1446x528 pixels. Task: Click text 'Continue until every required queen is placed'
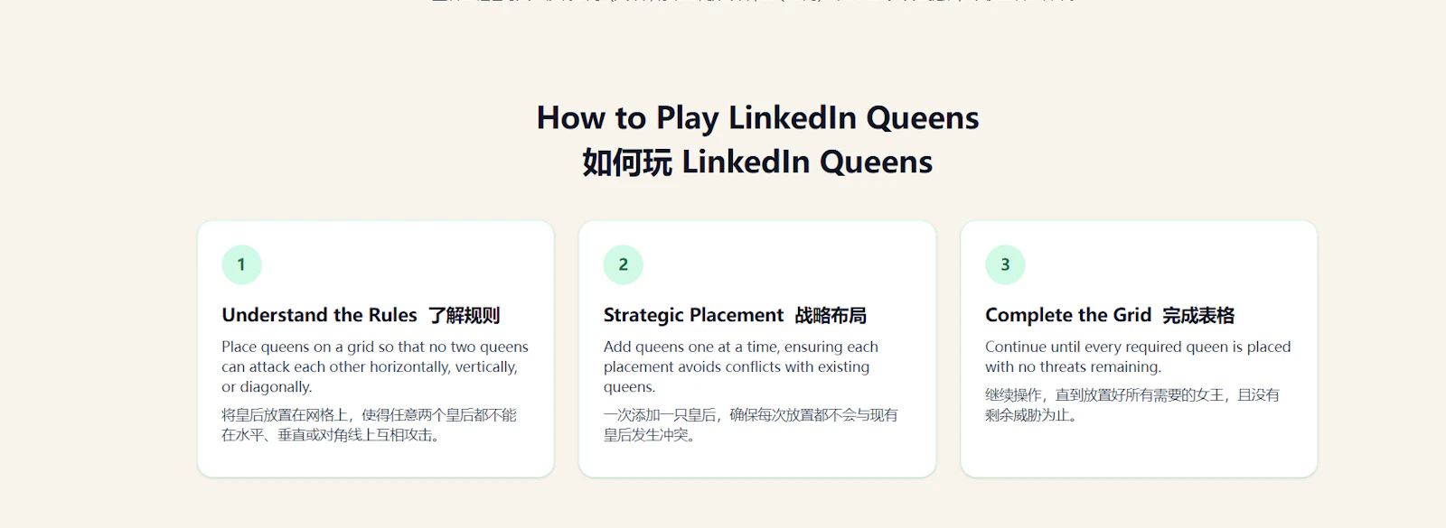[x=1138, y=347]
